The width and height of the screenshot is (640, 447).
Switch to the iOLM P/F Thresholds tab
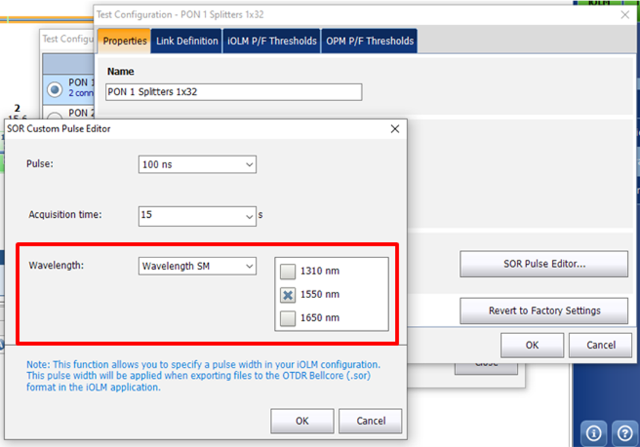[x=271, y=40]
